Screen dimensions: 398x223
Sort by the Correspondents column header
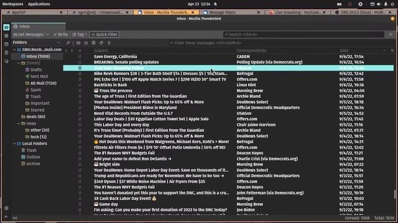tap(251, 51)
